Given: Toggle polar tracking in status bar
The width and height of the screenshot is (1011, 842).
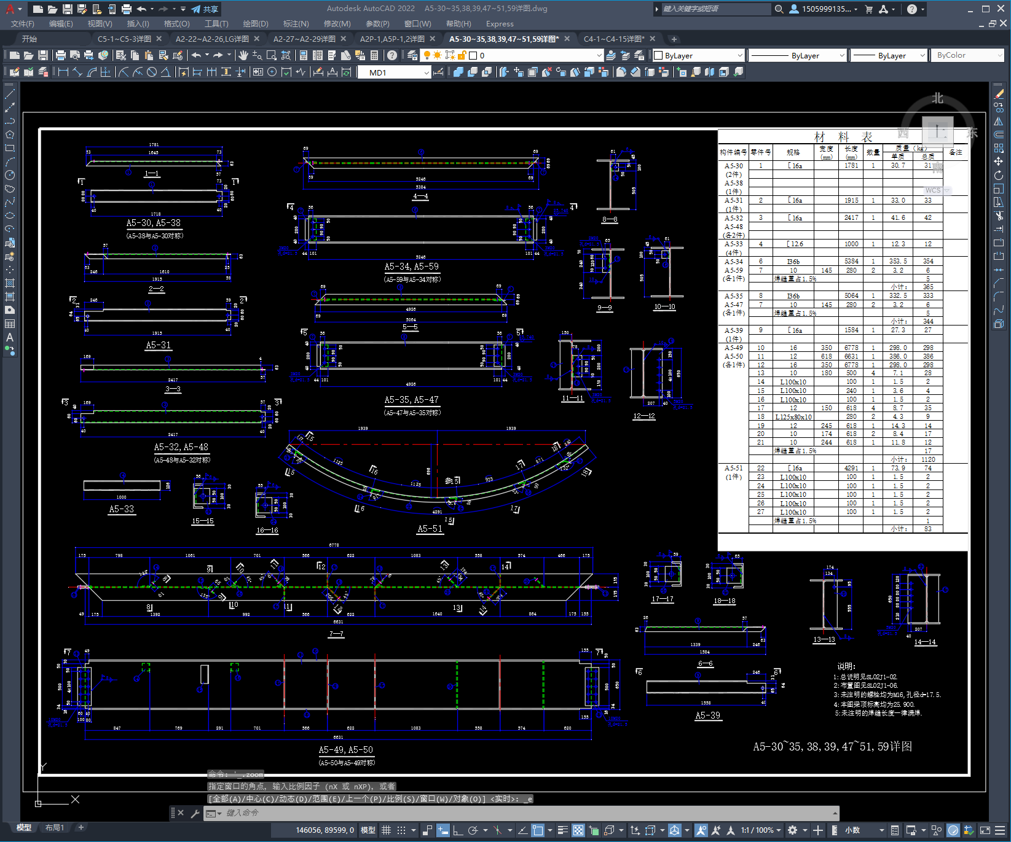Looking at the screenshot, I should tap(473, 830).
